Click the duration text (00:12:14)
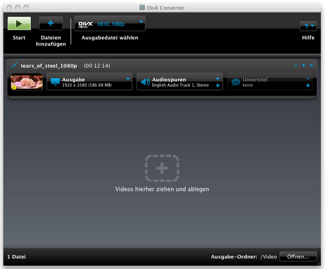This screenshot has width=325, height=269. [97, 65]
